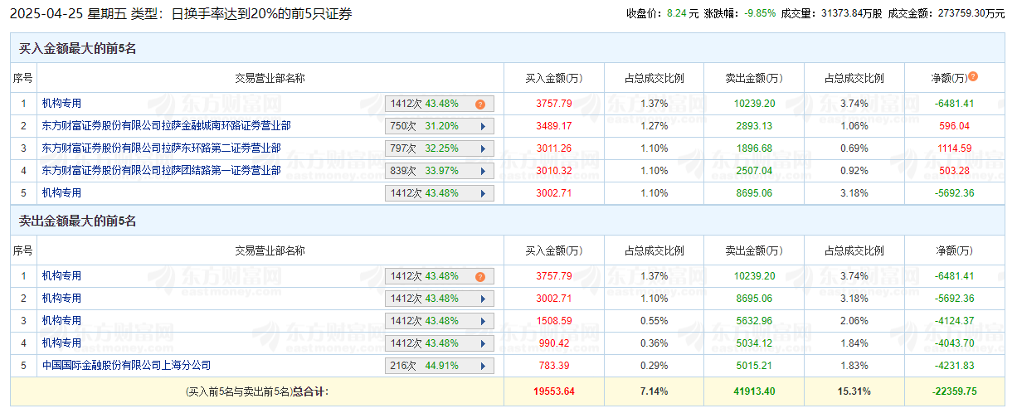The height and width of the screenshot is (418, 1017).
Task: Open 机构专用 link in sell table row 3
Action: coord(61,320)
